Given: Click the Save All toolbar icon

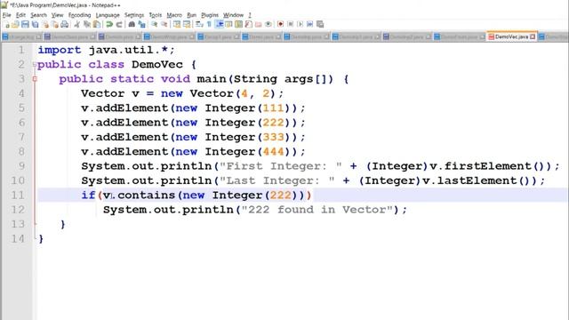Looking at the screenshot, I should coord(36,24).
